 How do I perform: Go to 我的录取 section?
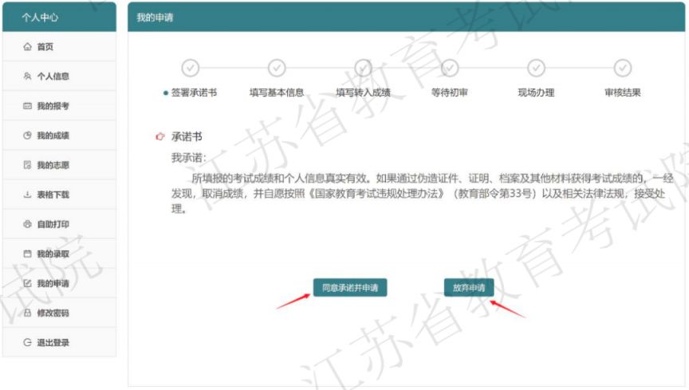59,254
